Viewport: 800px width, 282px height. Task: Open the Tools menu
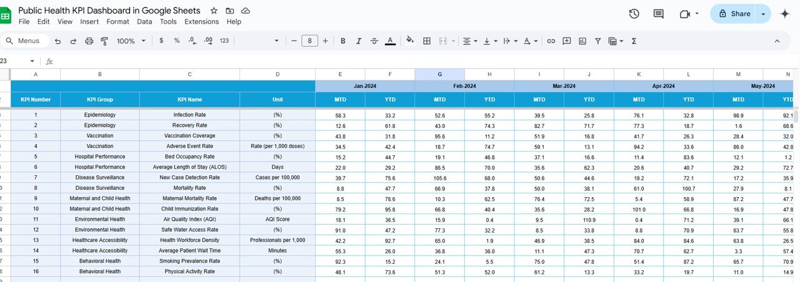168,21
